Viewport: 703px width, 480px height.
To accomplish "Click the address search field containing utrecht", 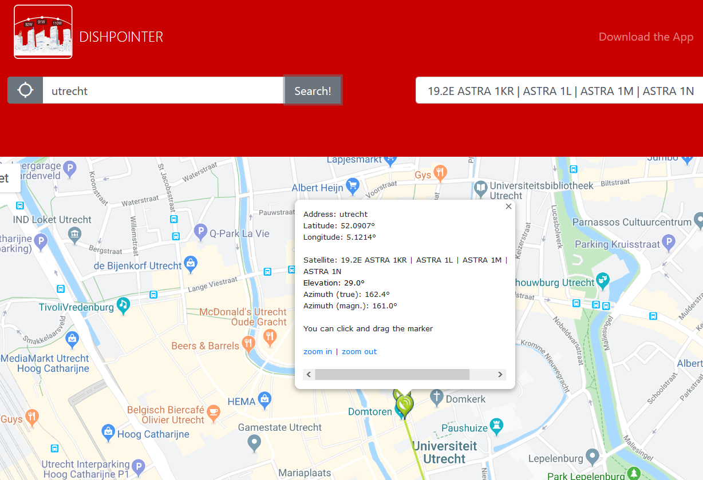I will point(163,90).
